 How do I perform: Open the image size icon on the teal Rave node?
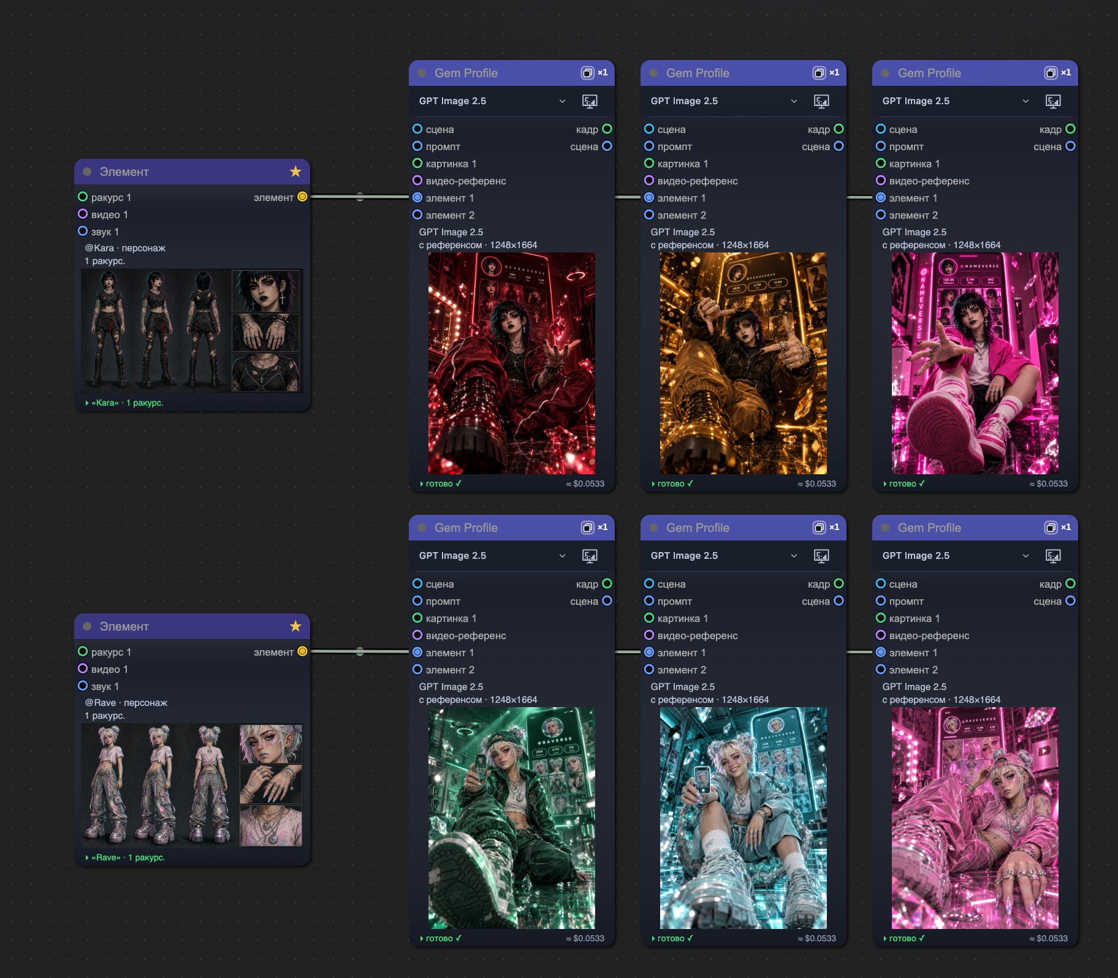[821, 556]
